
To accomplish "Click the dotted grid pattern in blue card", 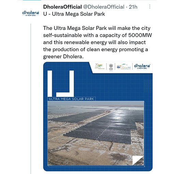I will point(148,86).
